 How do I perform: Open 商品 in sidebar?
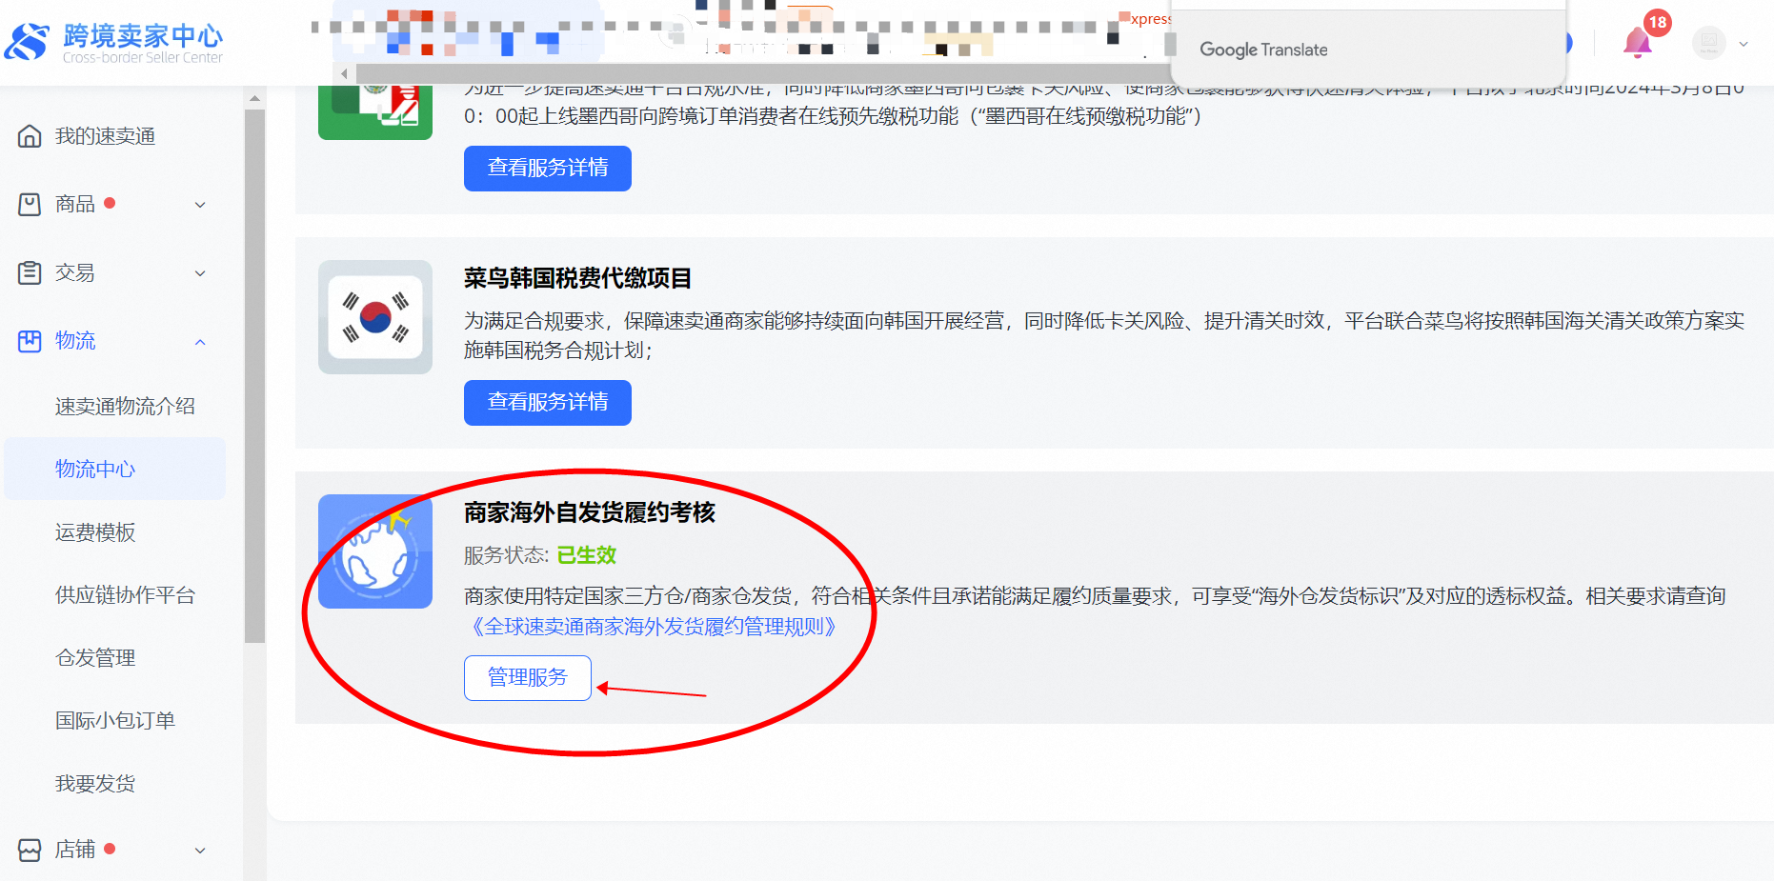pyautogui.click(x=75, y=204)
